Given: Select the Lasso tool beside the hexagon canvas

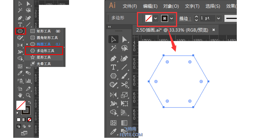Looking at the screenshot, I should [124, 48].
